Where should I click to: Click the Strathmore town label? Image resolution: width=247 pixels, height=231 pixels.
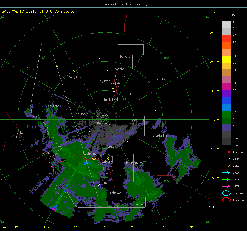pyautogui.click(x=133, y=163)
